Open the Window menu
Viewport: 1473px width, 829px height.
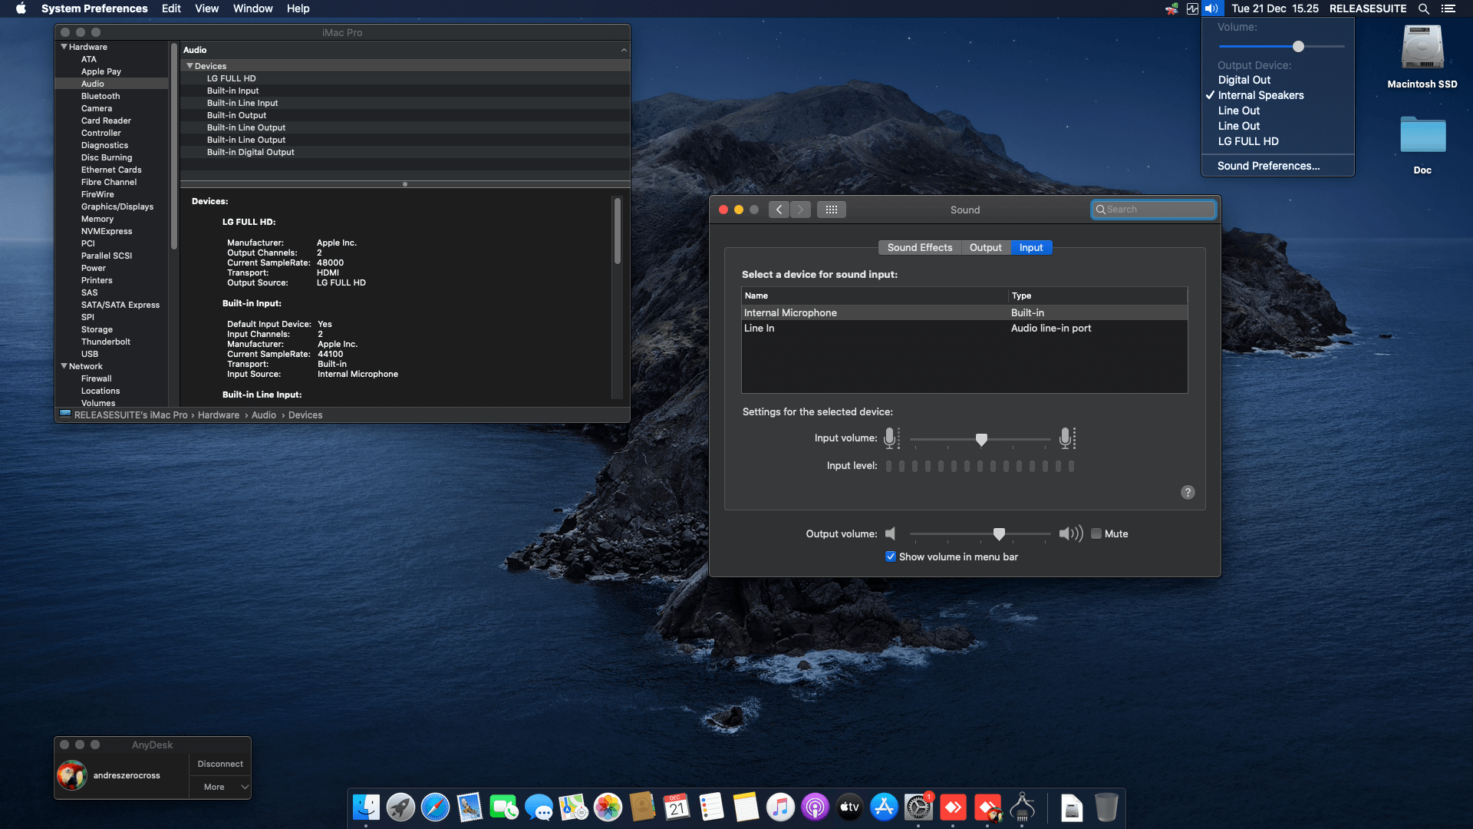click(x=252, y=8)
